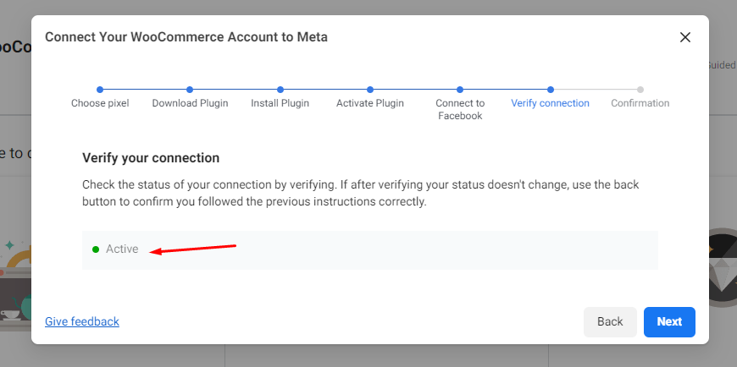The width and height of the screenshot is (737, 367).
Task: Click the dialog title text
Action: 186,37
